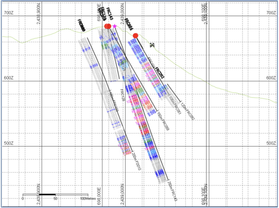
Task: Click the top 2,439,000N northing label
Action: 122,15
